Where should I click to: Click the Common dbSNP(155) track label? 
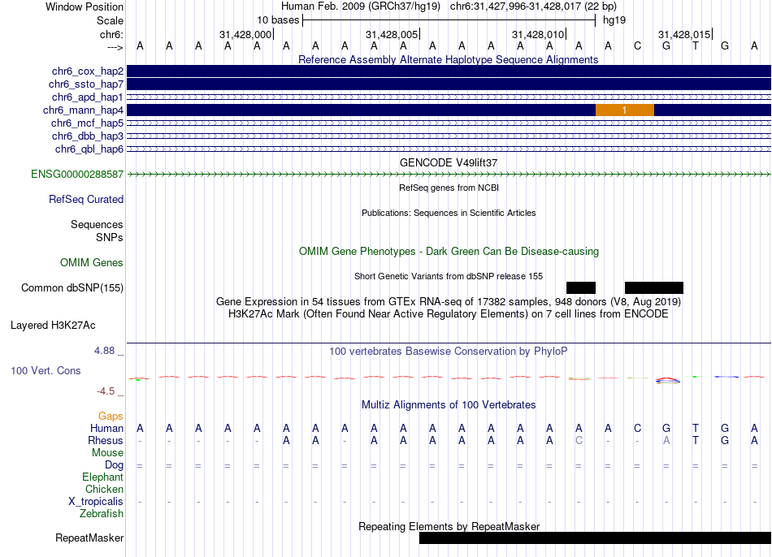72,288
